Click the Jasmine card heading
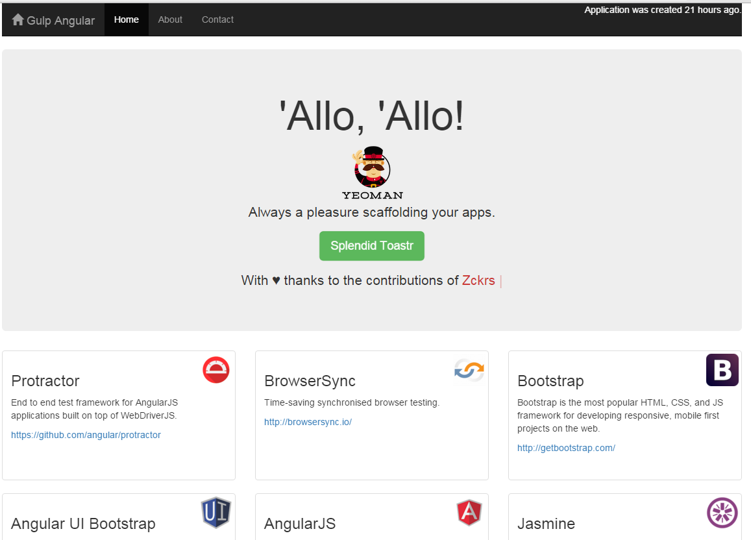This screenshot has height=540, width=751. 546,524
